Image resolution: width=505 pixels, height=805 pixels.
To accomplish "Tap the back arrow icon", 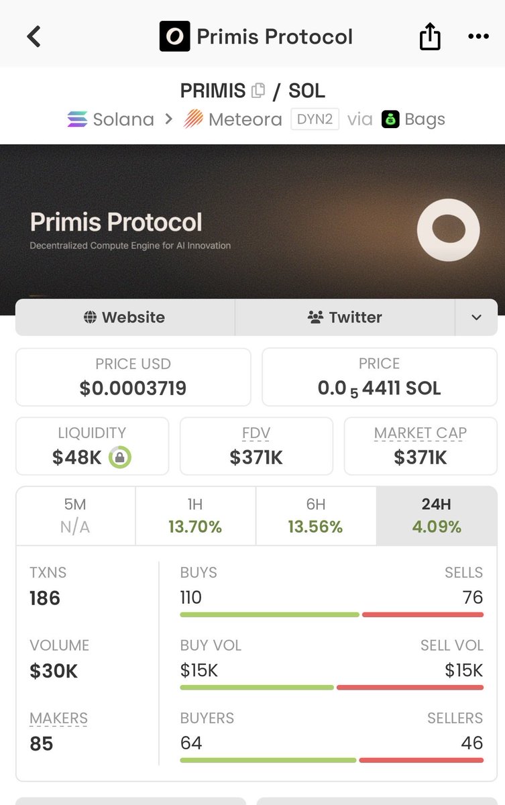I will [x=34, y=36].
